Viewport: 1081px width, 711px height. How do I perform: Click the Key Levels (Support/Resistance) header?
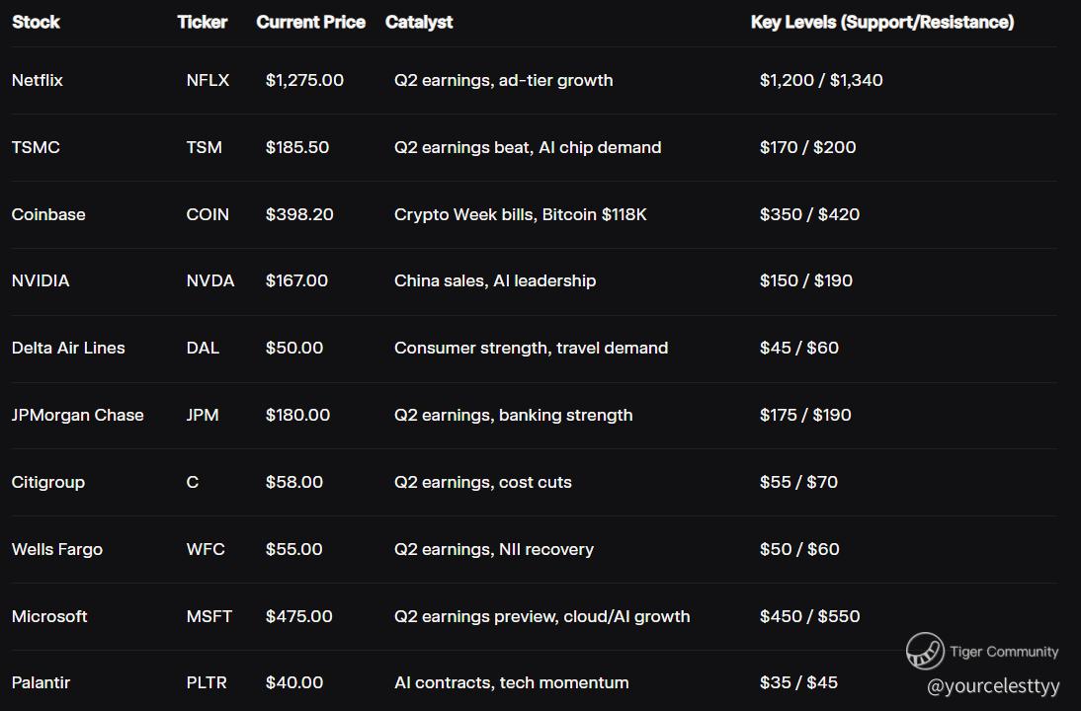[882, 22]
